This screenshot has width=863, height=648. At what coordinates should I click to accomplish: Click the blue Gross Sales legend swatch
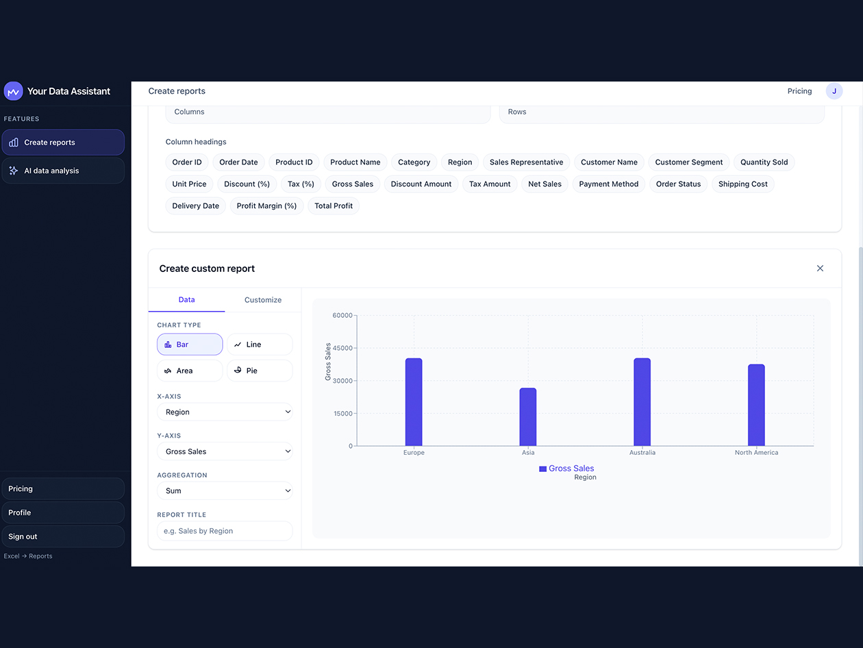click(x=543, y=469)
